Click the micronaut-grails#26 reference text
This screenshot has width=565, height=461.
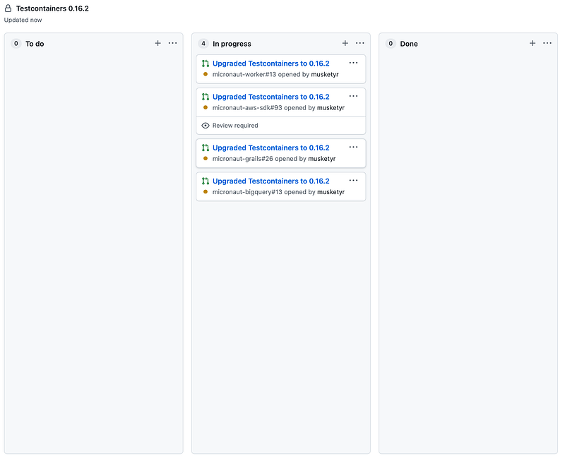[x=243, y=159]
